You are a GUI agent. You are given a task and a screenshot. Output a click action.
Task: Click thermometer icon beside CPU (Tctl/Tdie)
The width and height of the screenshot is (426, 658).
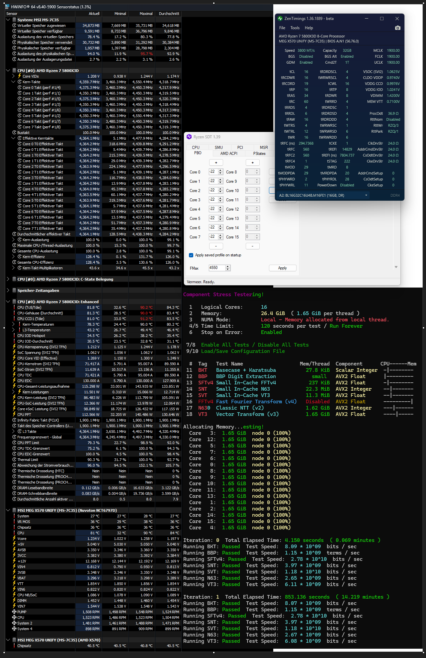click(x=14, y=307)
